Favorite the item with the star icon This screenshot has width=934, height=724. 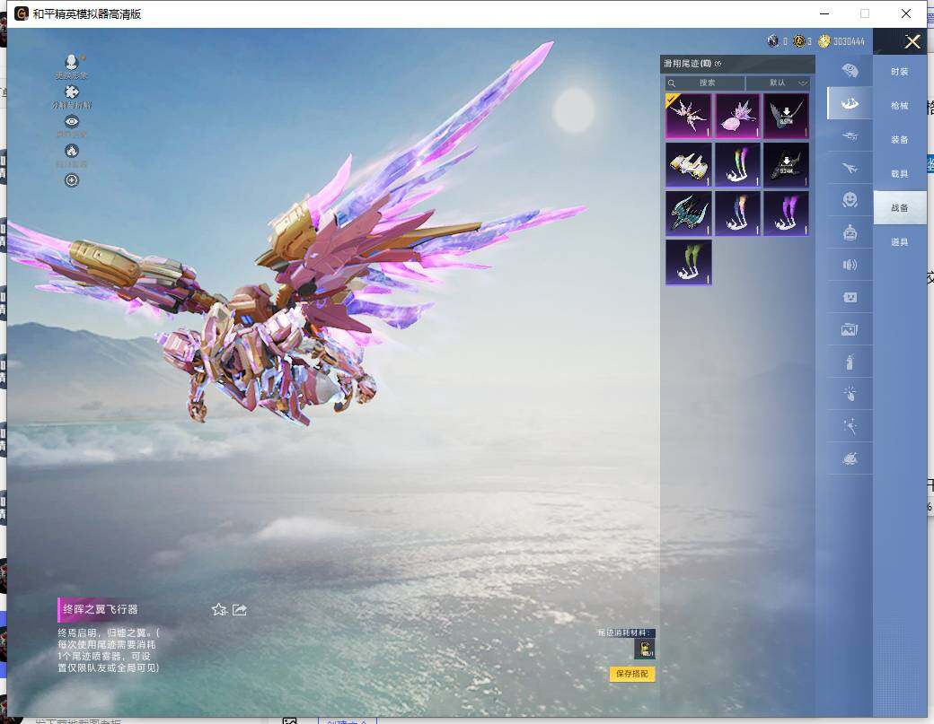tap(219, 610)
